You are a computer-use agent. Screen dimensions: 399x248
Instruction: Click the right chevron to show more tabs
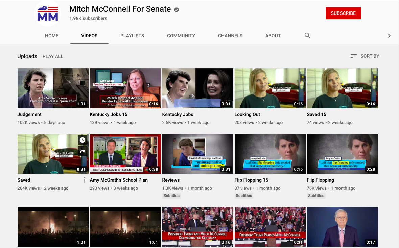389,36
